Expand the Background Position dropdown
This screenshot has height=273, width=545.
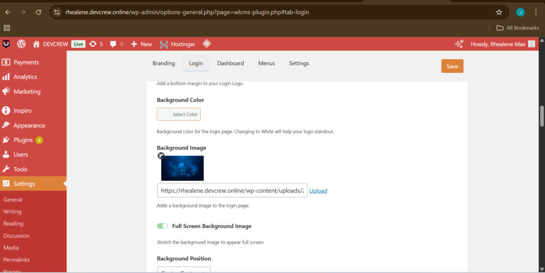[x=184, y=270]
